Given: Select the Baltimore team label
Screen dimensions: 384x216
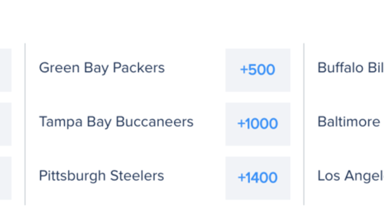Looking at the screenshot, I should coord(349,122).
